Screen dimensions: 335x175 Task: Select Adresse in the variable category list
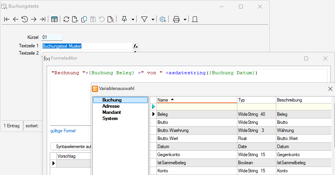(x=111, y=106)
